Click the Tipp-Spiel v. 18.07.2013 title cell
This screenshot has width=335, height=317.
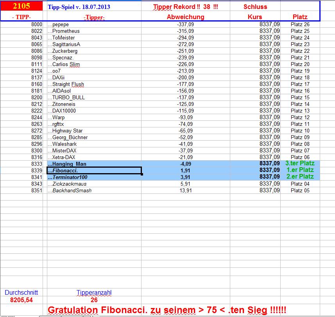77,6
